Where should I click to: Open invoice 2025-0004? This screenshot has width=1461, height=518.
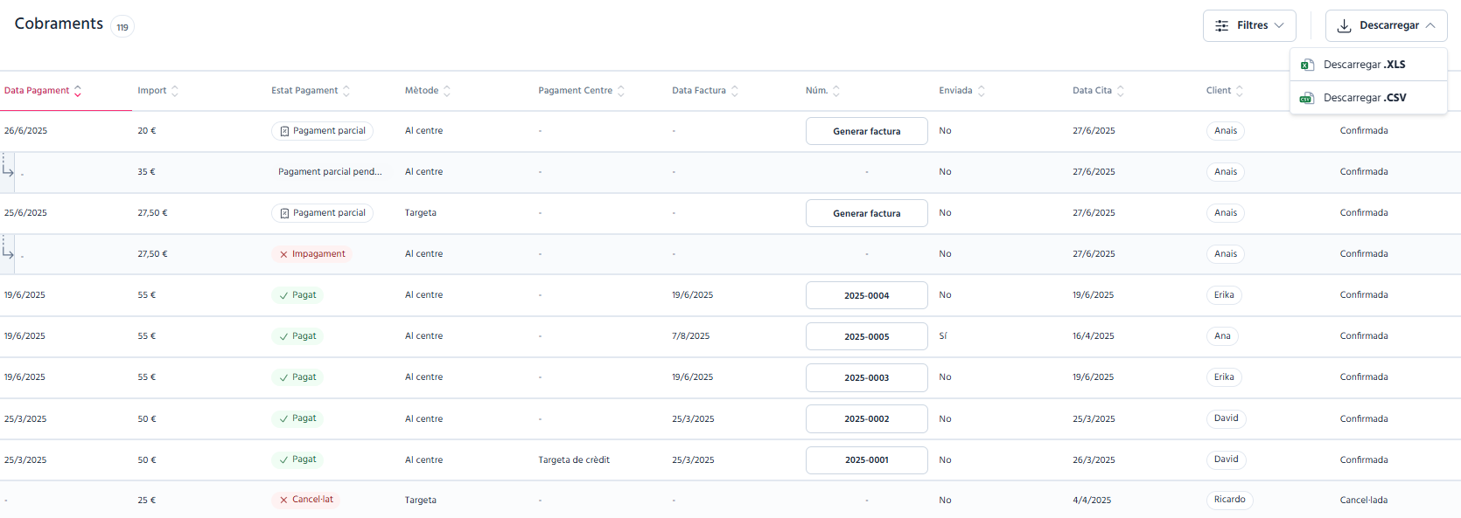(x=867, y=295)
